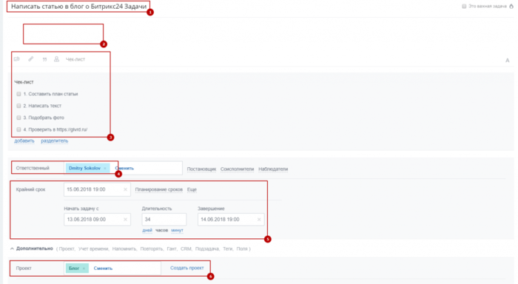Click the 'Гант' option in Дополнительно list
Screen dimensions: 518x284
click(x=172, y=249)
